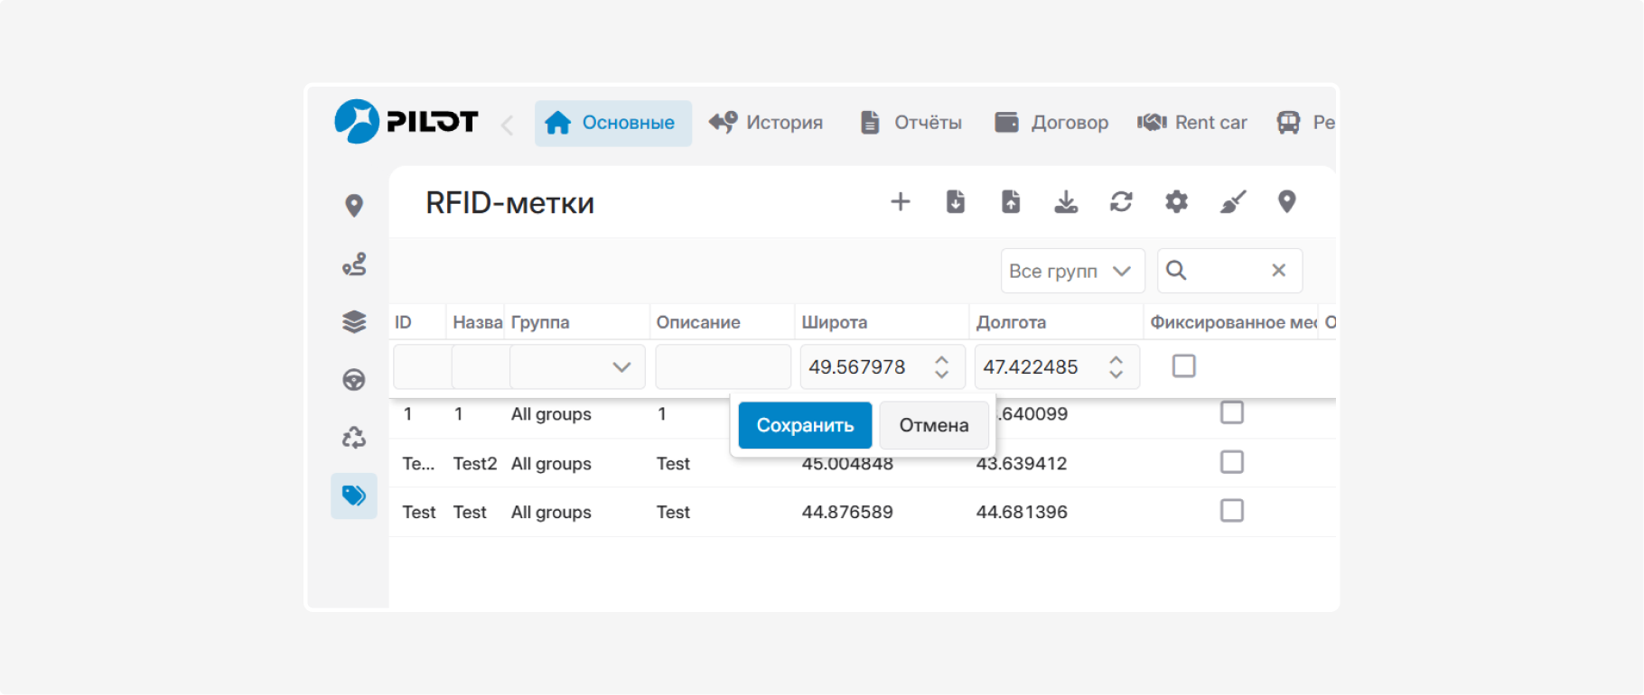Viewport: 1644px width, 695px height.
Task: Open the Договор tab
Action: click(x=1051, y=123)
